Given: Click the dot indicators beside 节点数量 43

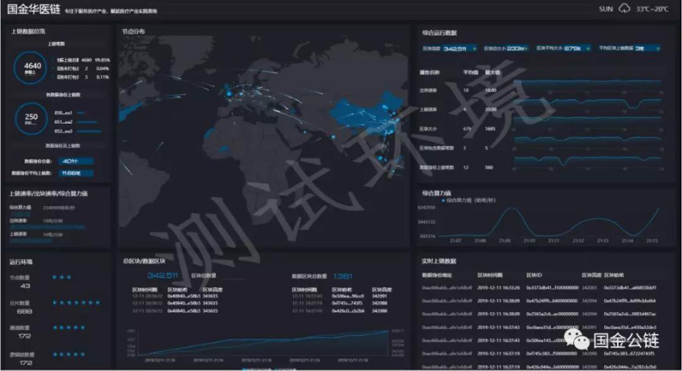Looking at the screenshot, I should (62, 277).
